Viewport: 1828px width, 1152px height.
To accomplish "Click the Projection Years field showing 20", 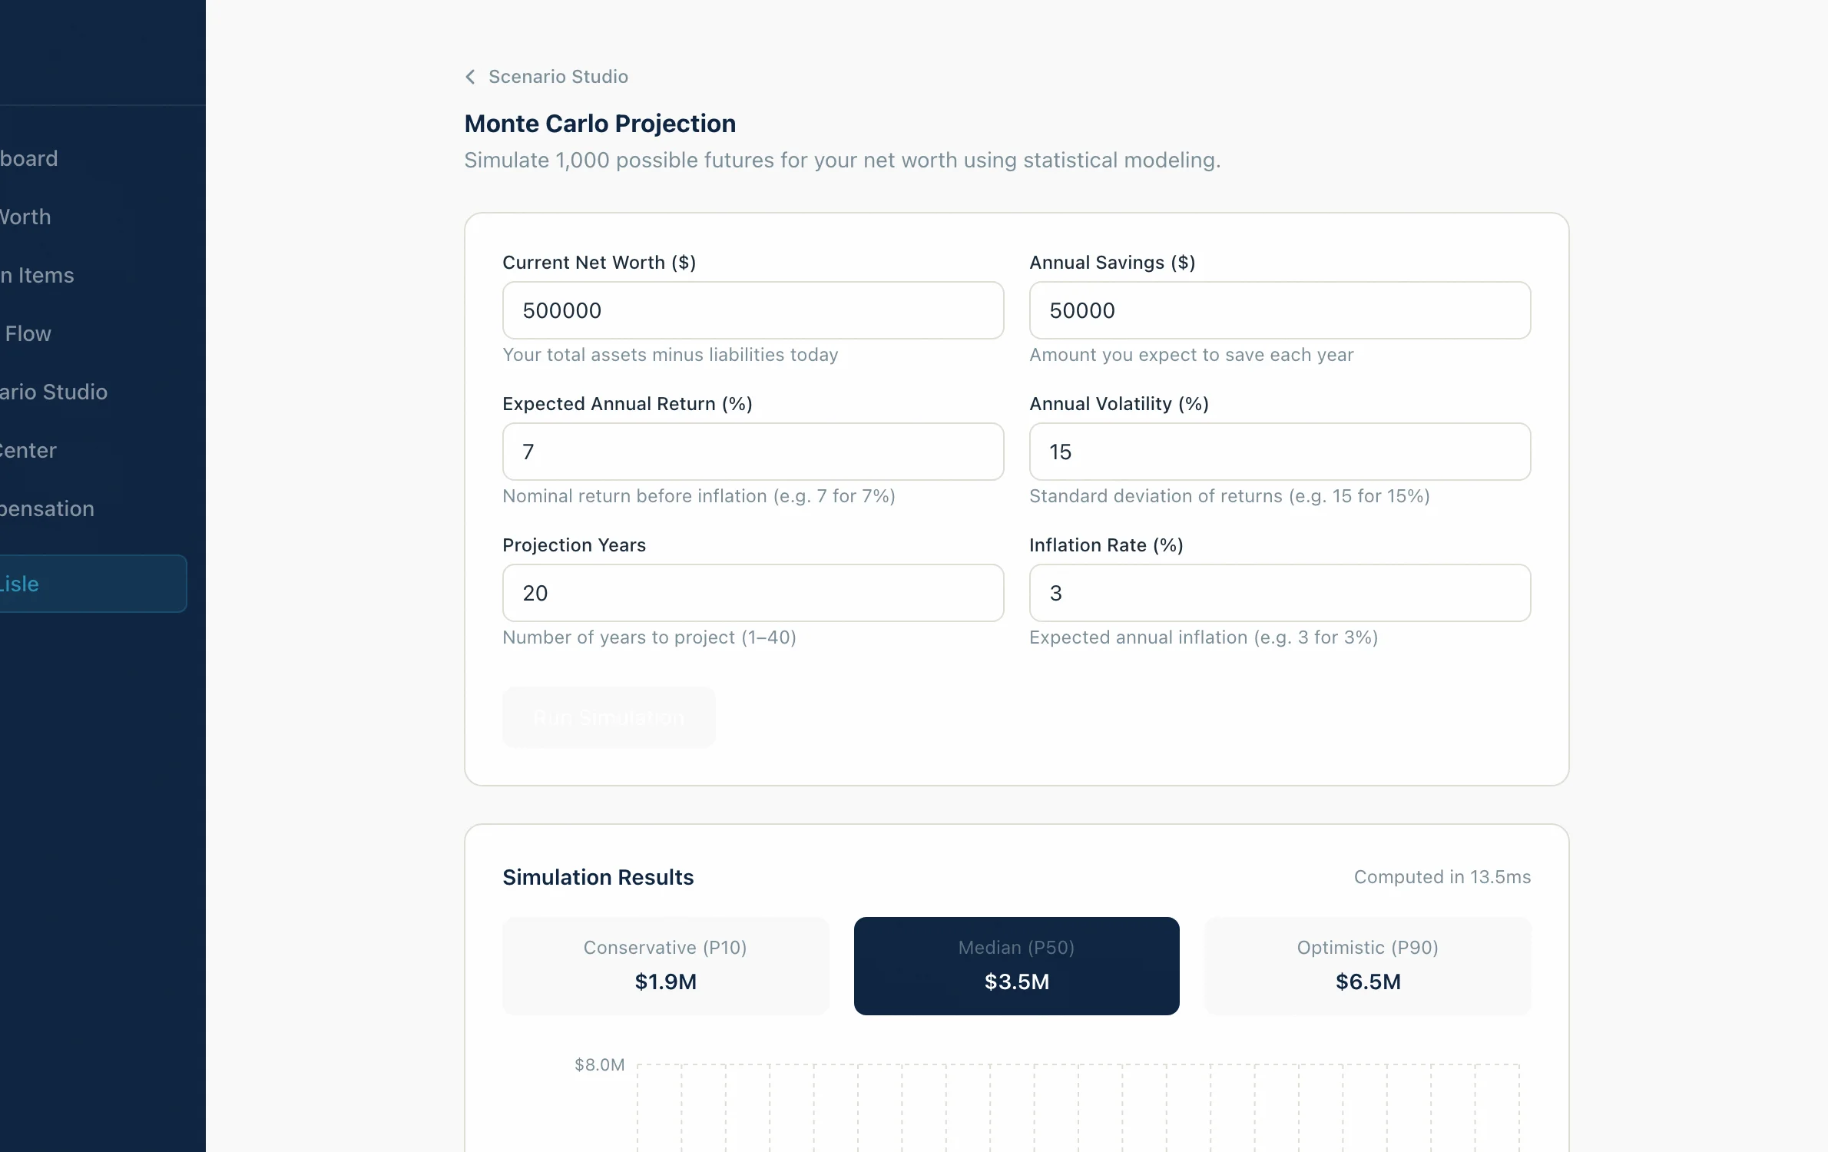I will pos(752,593).
